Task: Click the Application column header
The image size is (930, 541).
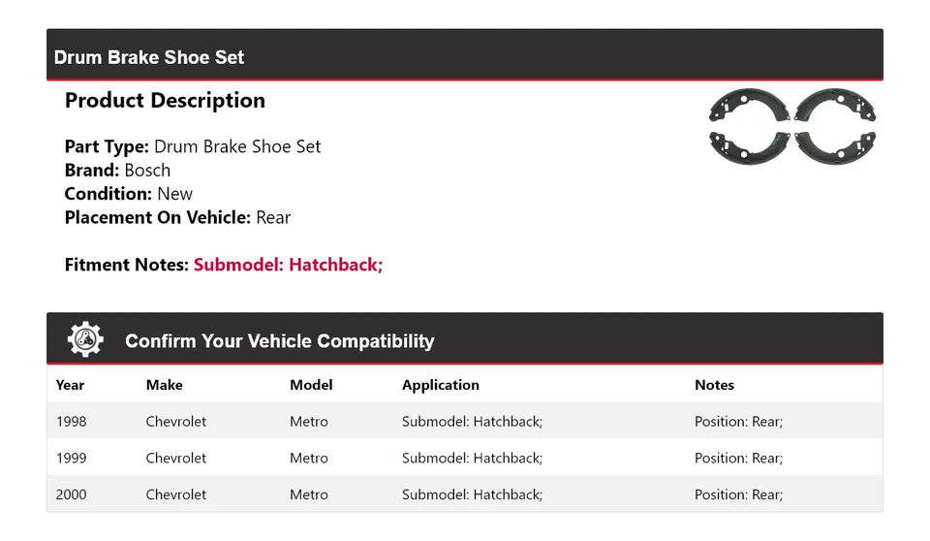Action: click(441, 385)
